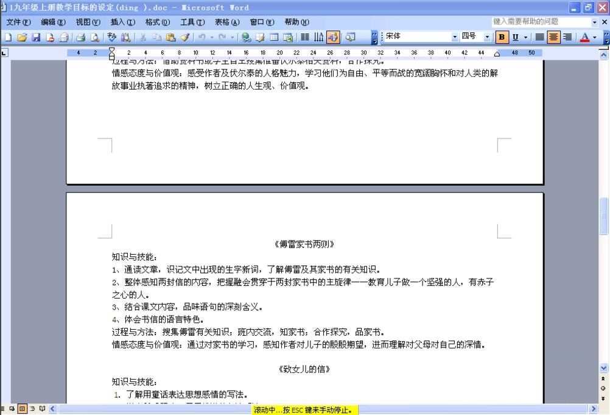The image size is (610, 415).
Task: Toggle Center alignment
Action: coord(553,37)
